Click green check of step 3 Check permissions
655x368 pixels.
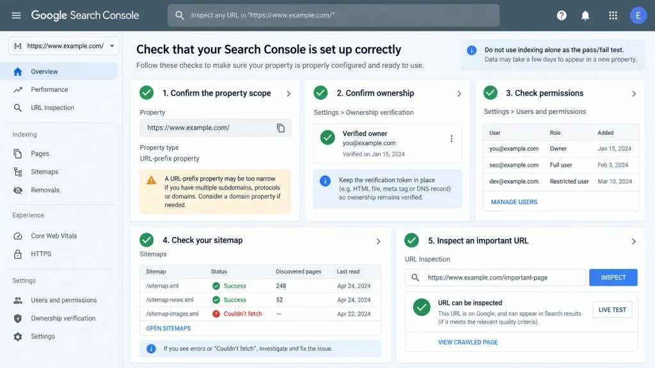(x=491, y=93)
